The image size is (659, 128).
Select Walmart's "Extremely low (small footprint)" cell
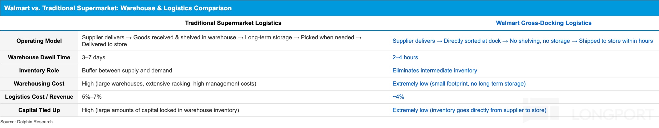pos(459,84)
